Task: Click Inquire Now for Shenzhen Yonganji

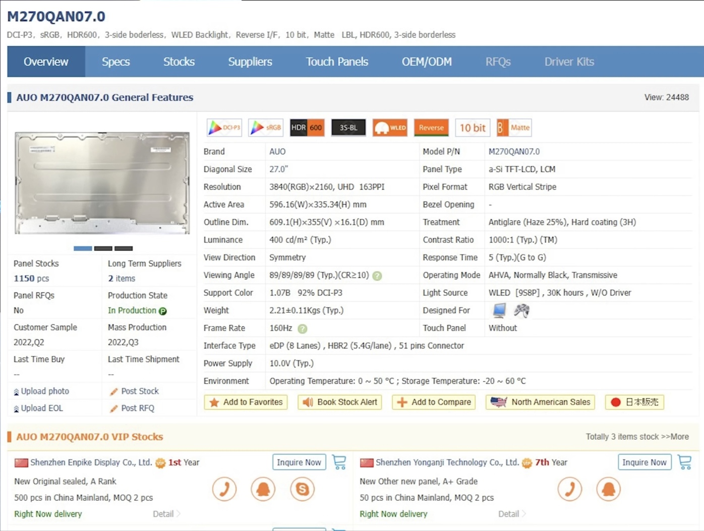Action: 644,462
